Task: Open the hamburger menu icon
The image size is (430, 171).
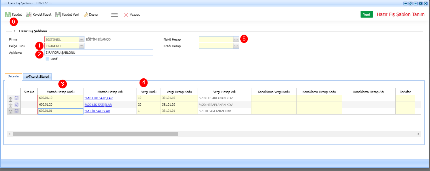Action: (115, 15)
